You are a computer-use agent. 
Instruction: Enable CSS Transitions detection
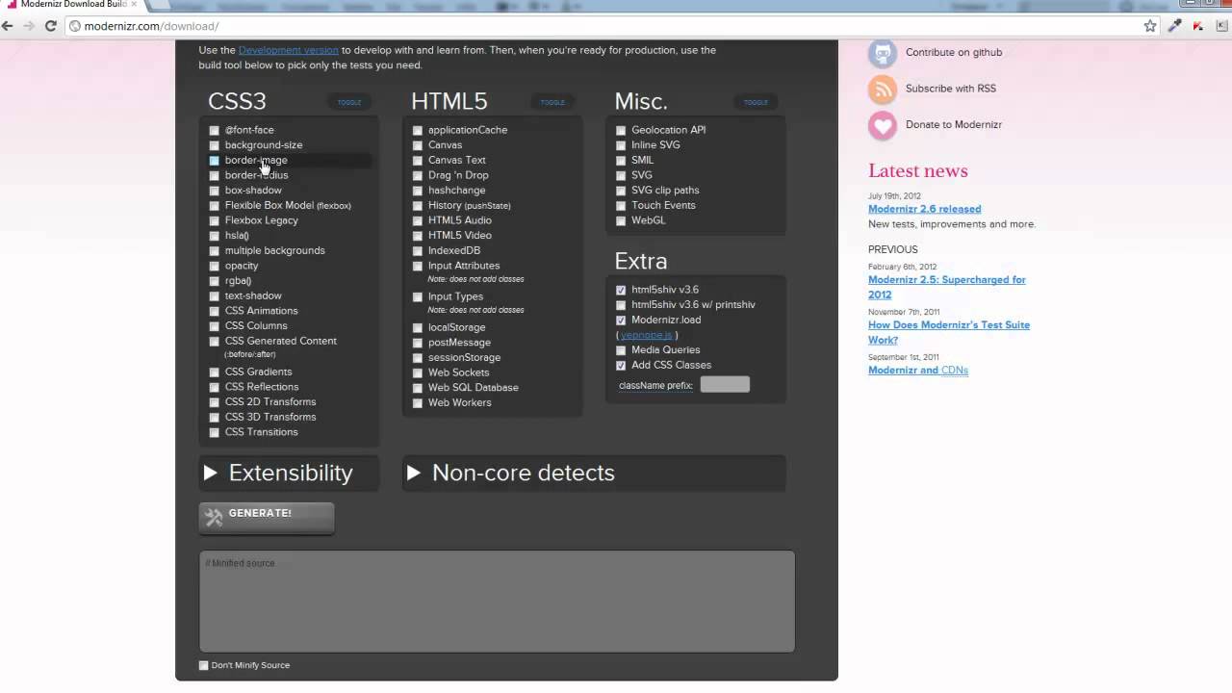point(215,432)
